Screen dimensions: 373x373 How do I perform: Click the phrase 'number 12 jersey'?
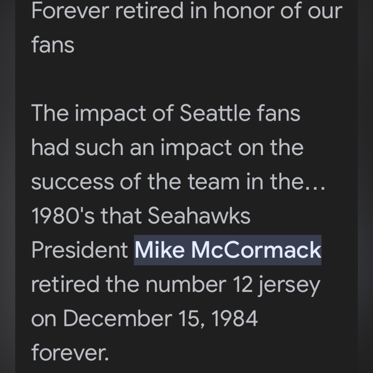pyautogui.click(x=233, y=285)
